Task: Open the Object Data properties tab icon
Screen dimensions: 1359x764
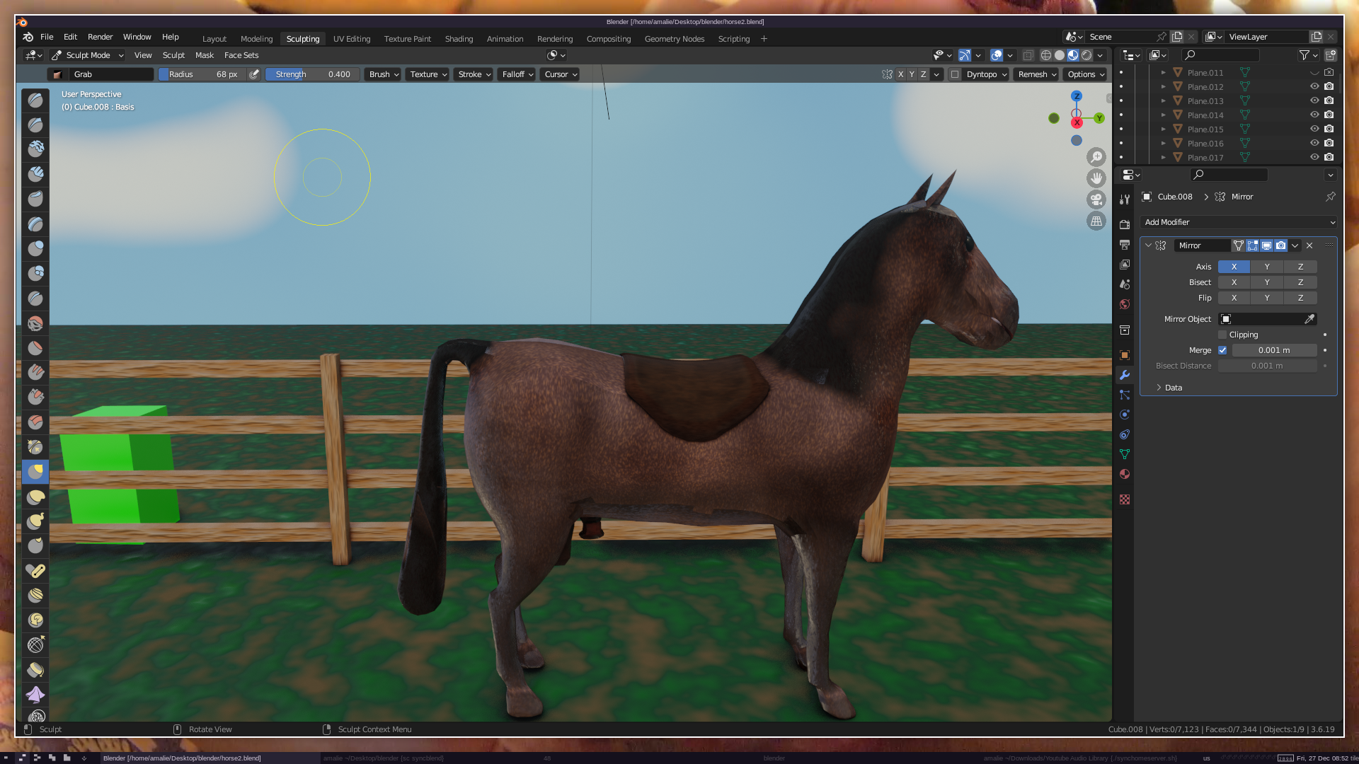Action: coord(1125,454)
